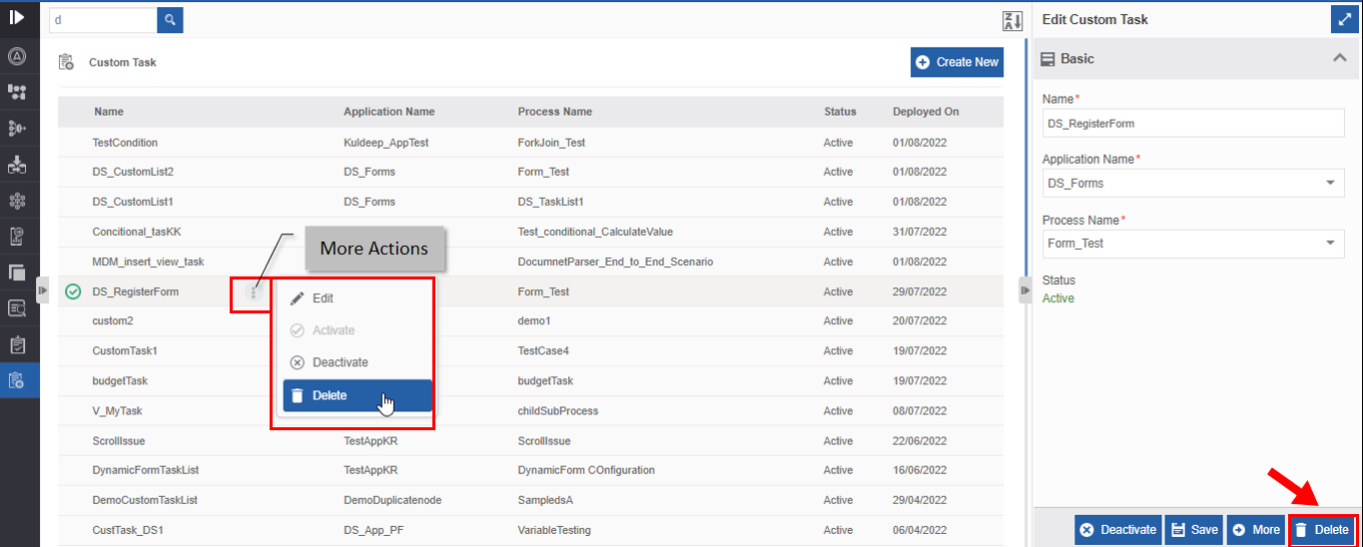Screen dimensions: 1363x547
Task: Select the DynamicFormTaskList row
Action: [530, 470]
